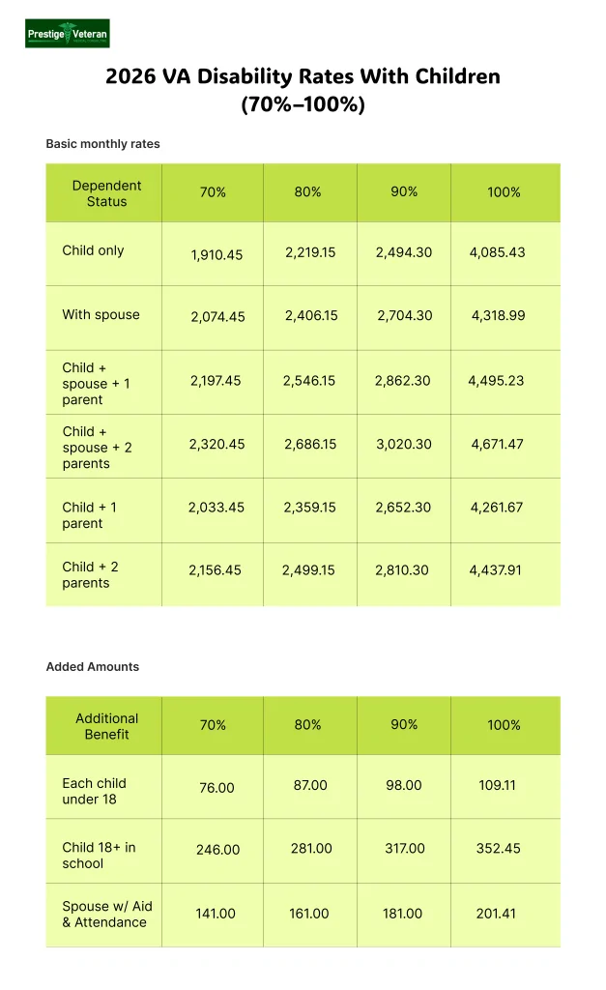Select the 'Dependent Status' column header
Screen dimensions: 606x990
click(106, 193)
